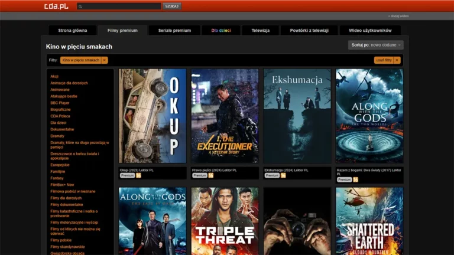454x255 pixels.
Task: Click the dodaj wideo link
Action: [398, 16]
